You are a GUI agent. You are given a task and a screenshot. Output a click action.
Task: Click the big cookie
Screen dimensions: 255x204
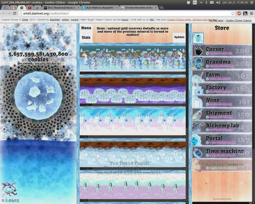tap(38, 95)
